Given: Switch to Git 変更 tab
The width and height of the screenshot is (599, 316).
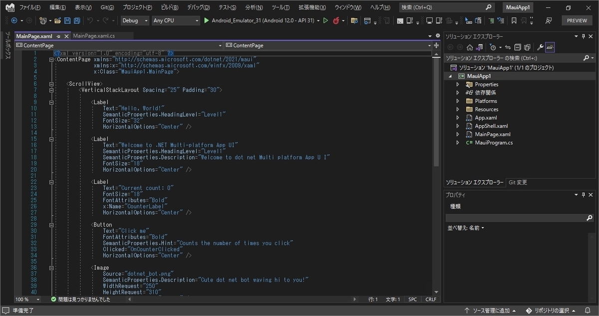Looking at the screenshot, I should click(x=518, y=182).
